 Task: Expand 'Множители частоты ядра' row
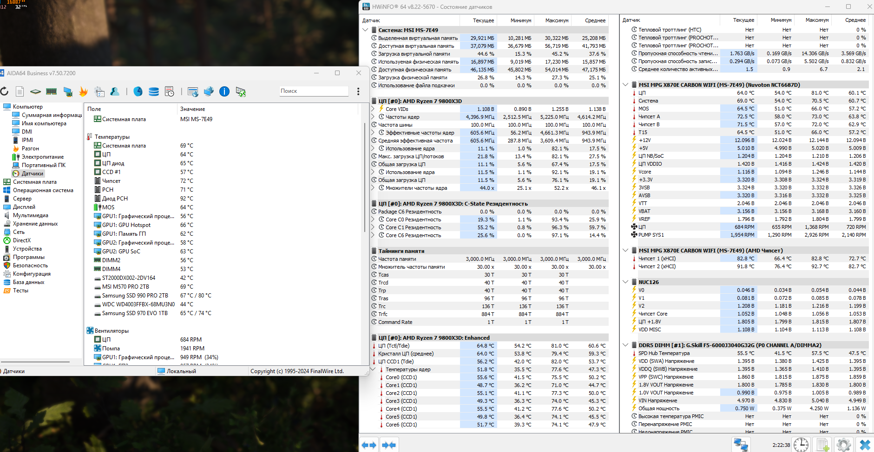(x=373, y=188)
